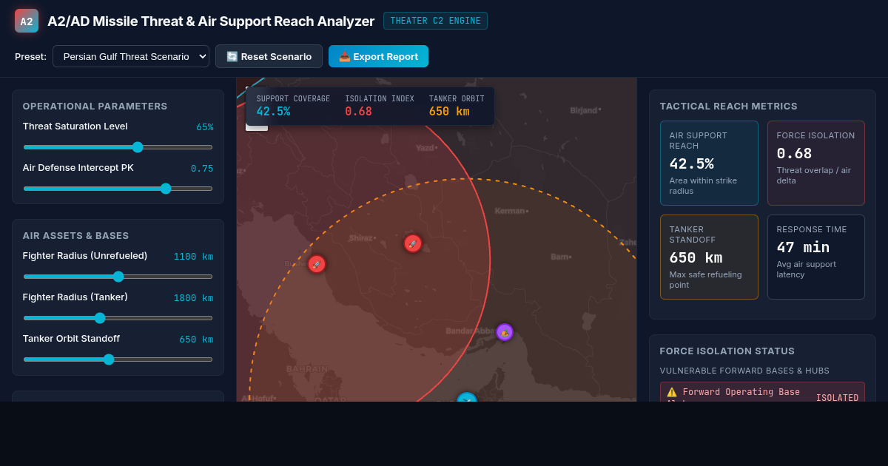Click the Vulnerable Forward Bases & Hubs label
This screenshot has width=888, height=466.
pyautogui.click(x=744, y=371)
